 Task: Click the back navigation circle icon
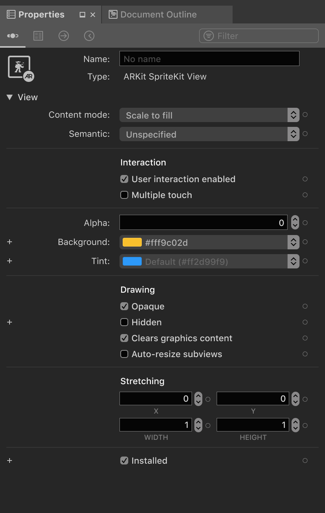click(89, 35)
